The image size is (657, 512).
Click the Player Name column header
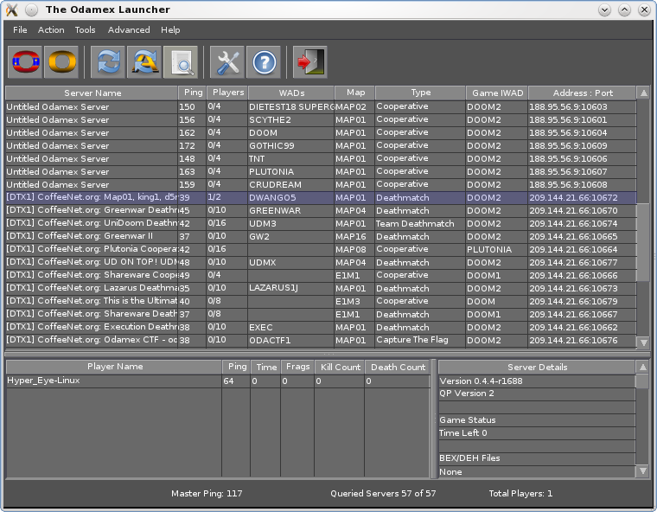(x=114, y=367)
